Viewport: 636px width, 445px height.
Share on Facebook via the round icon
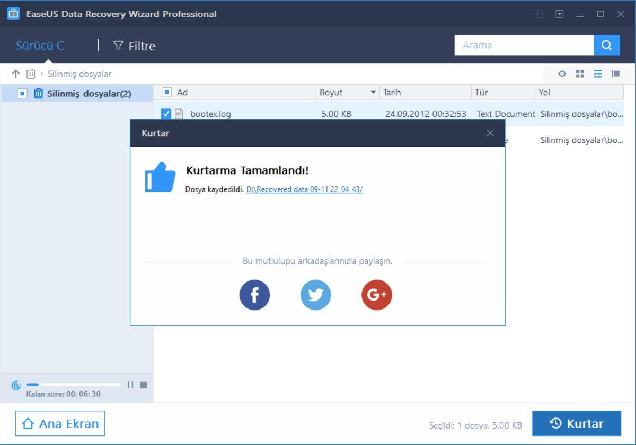pyautogui.click(x=254, y=295)
